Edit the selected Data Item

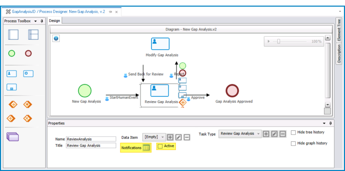click(x=178, y=137)
